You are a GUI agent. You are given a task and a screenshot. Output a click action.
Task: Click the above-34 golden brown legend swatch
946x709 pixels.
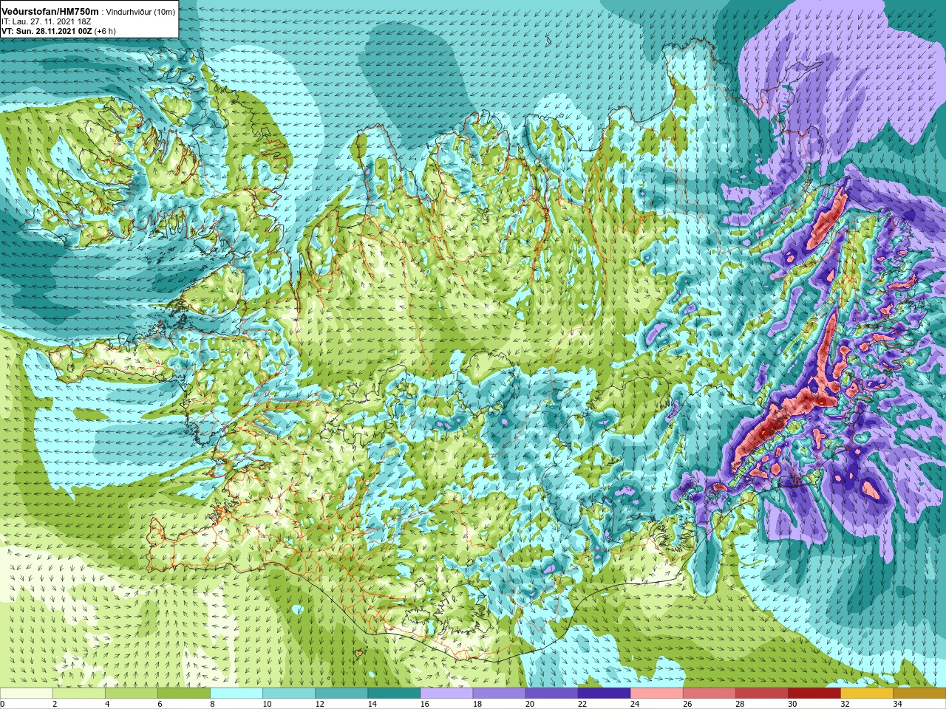click(x=919, y=693)
